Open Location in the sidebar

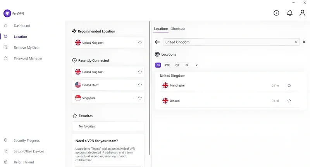21,37
